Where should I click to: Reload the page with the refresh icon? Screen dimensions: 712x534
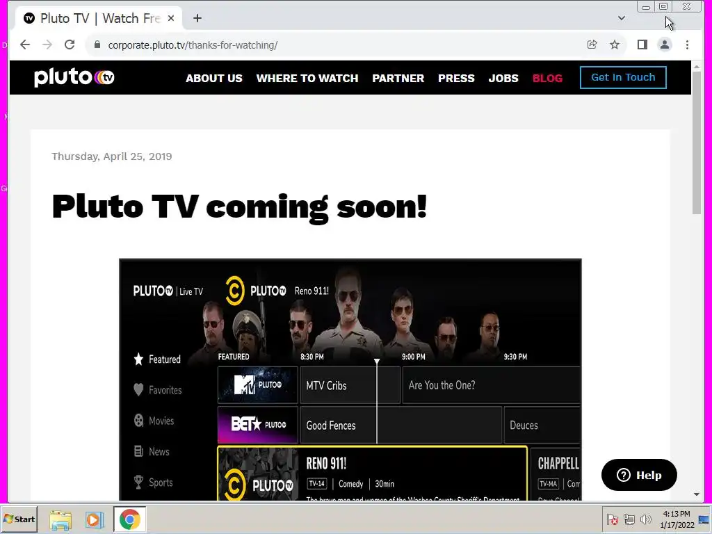click(x=70, y=44)
